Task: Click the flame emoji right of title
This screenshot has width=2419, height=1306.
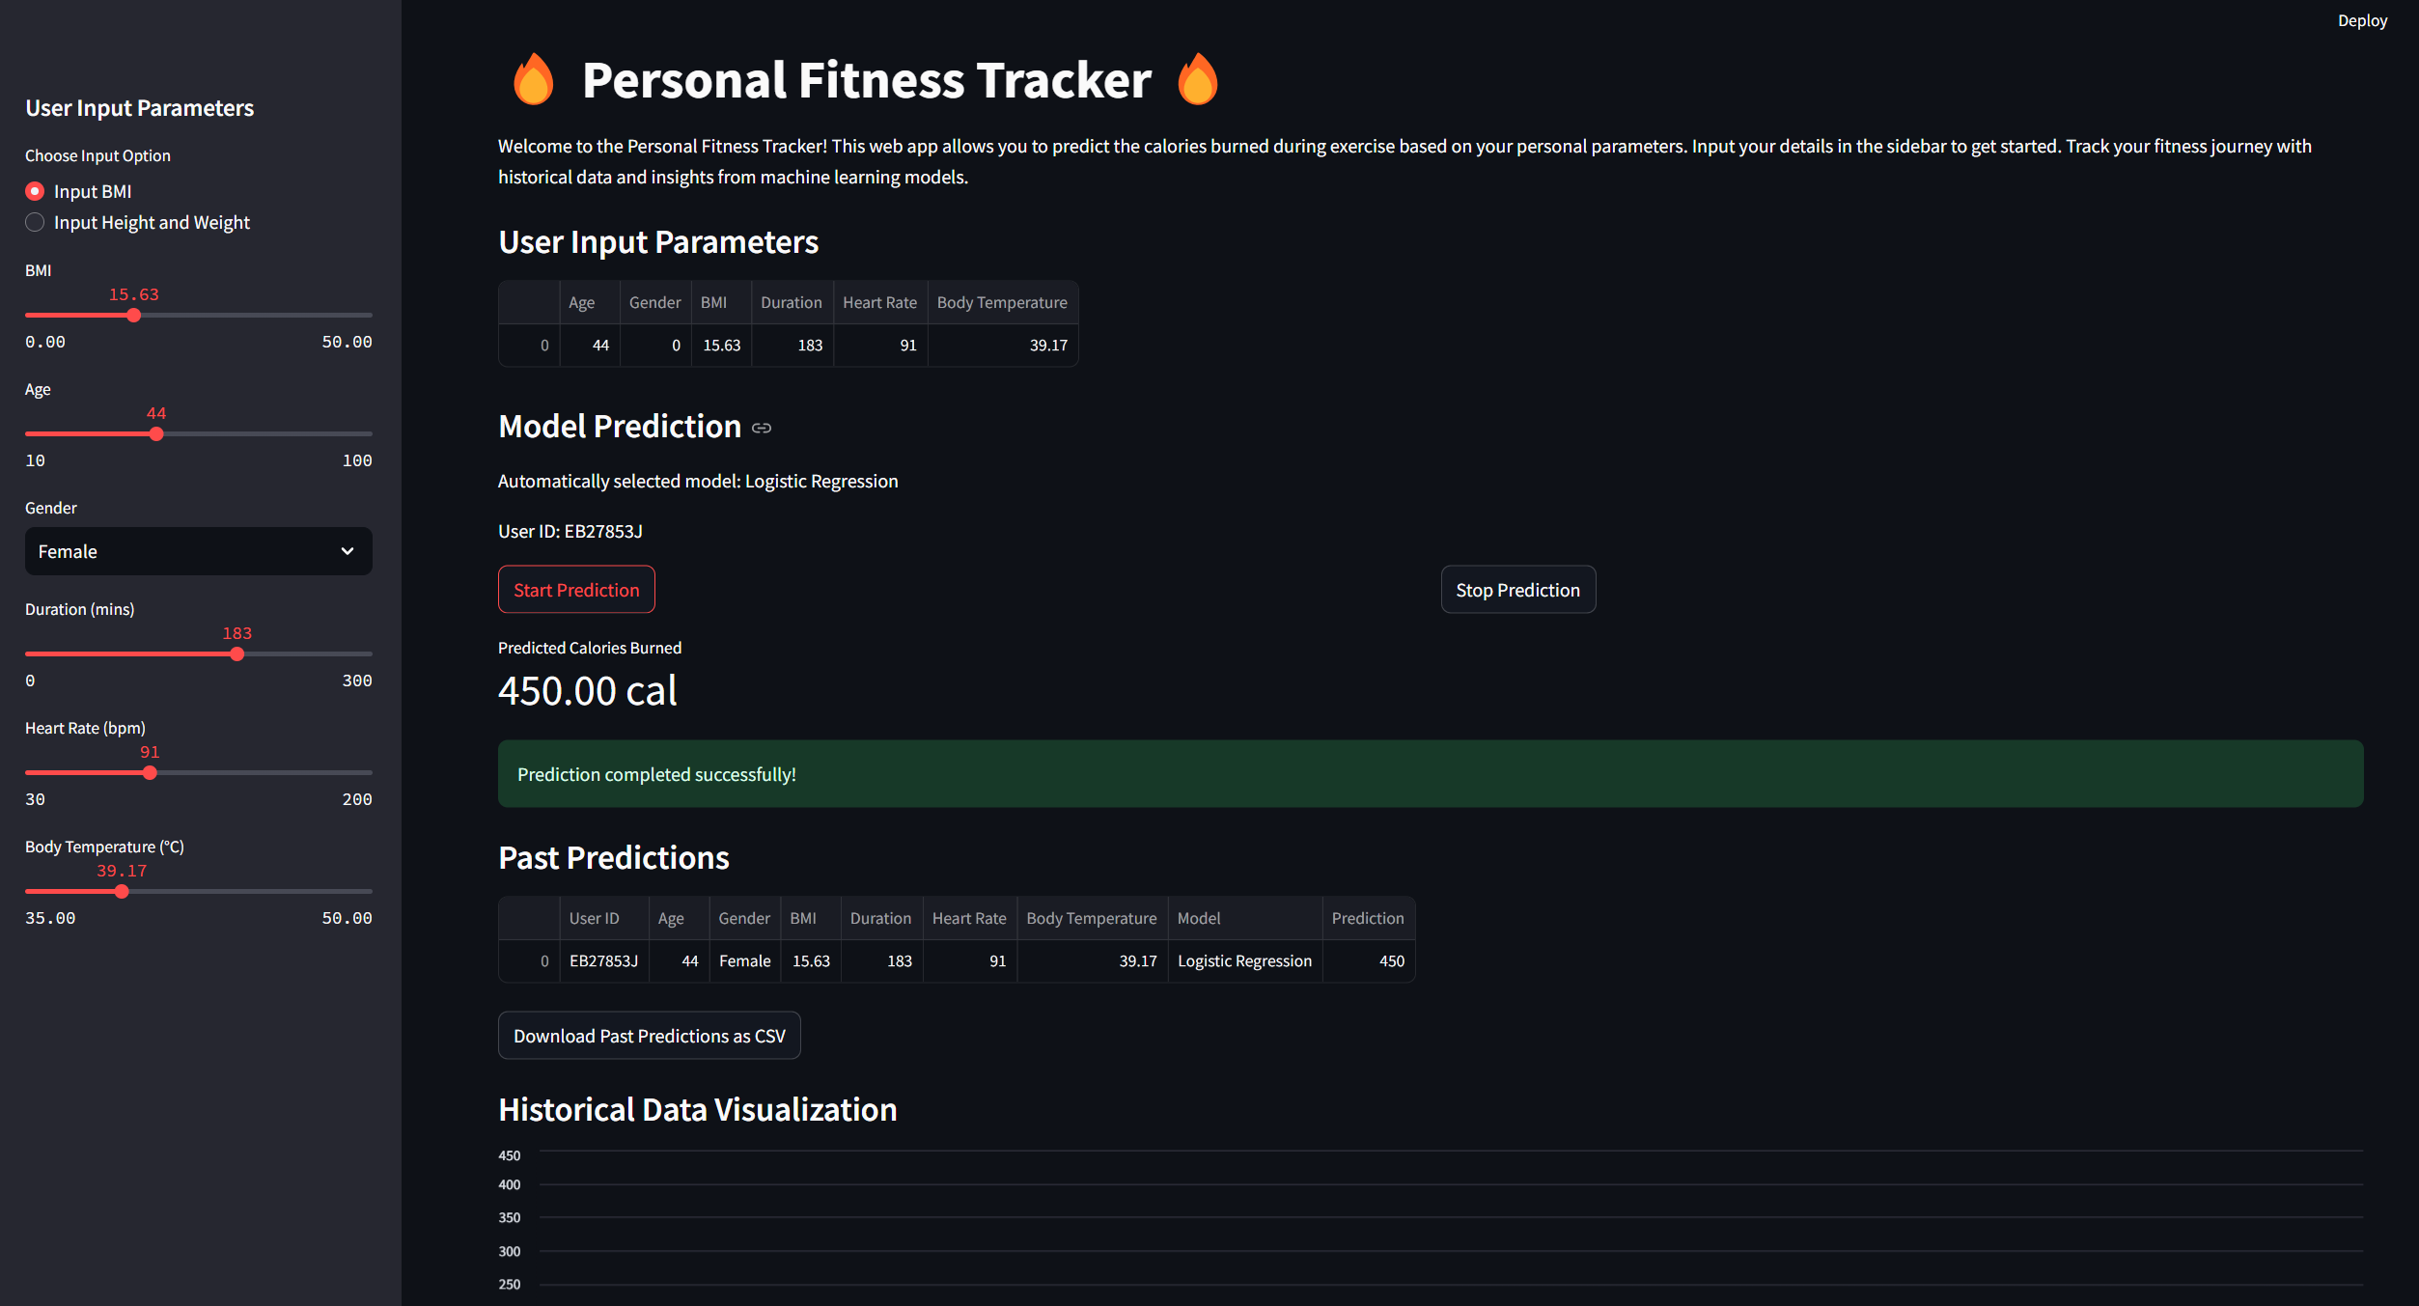Action: (1198, 79)
